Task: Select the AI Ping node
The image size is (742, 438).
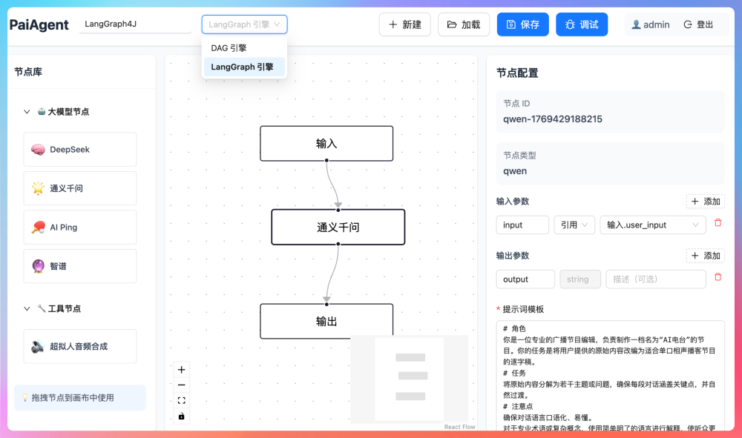Action: pyautogui.click(x=80, y=228)
